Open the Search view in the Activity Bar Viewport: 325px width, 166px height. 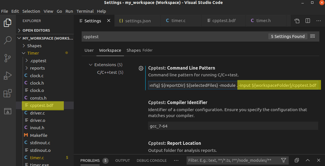coord(8,40)
